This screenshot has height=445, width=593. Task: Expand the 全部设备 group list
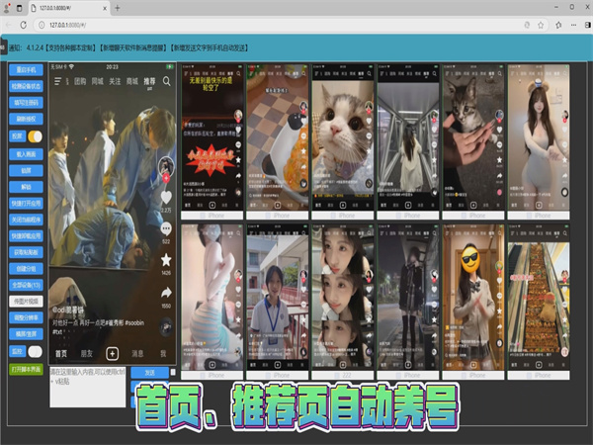(27, 284)
